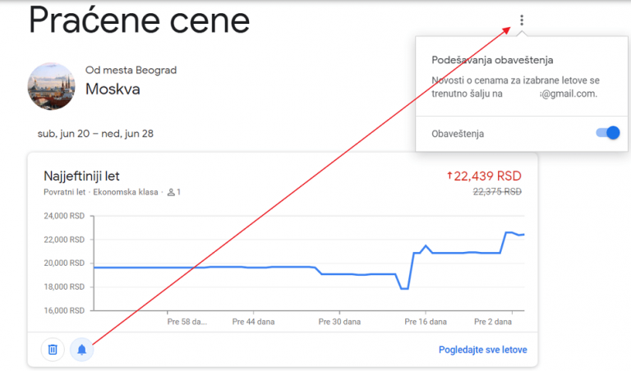Click the gmail.com address in popup
631x371 pixels.
tap(569, 94)
